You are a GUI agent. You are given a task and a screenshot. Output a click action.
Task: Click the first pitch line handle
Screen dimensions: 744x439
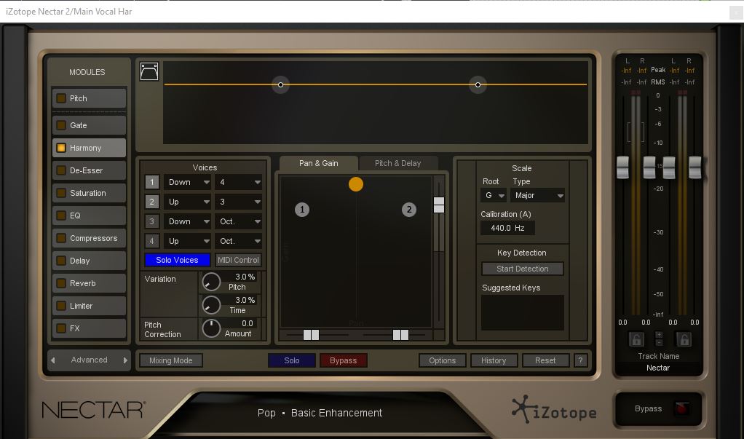[x=280, y=84]
